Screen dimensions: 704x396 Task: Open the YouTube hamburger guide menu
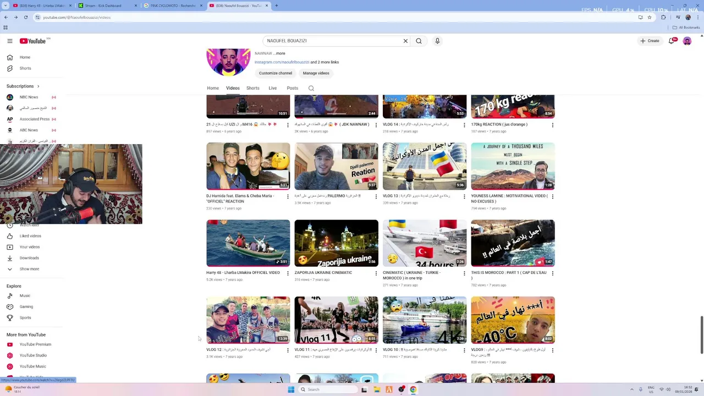coord(10,41)
